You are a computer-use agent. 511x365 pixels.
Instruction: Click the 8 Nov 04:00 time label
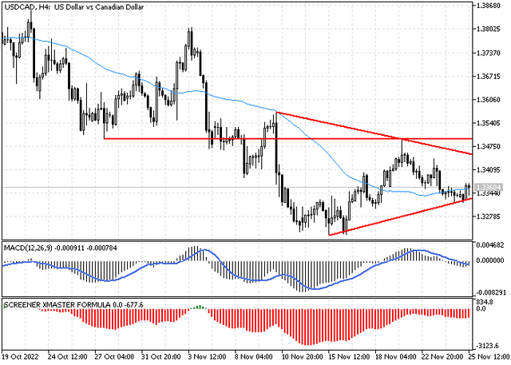click(254, 357)
